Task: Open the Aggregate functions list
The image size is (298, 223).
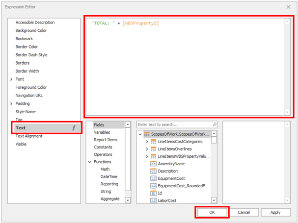Action: (110, 198)
